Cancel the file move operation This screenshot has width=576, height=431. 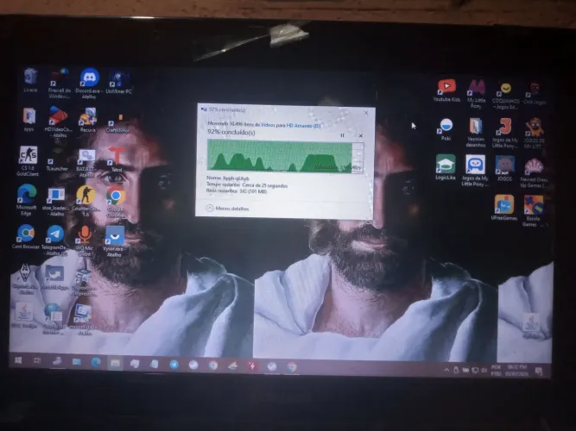361,135
